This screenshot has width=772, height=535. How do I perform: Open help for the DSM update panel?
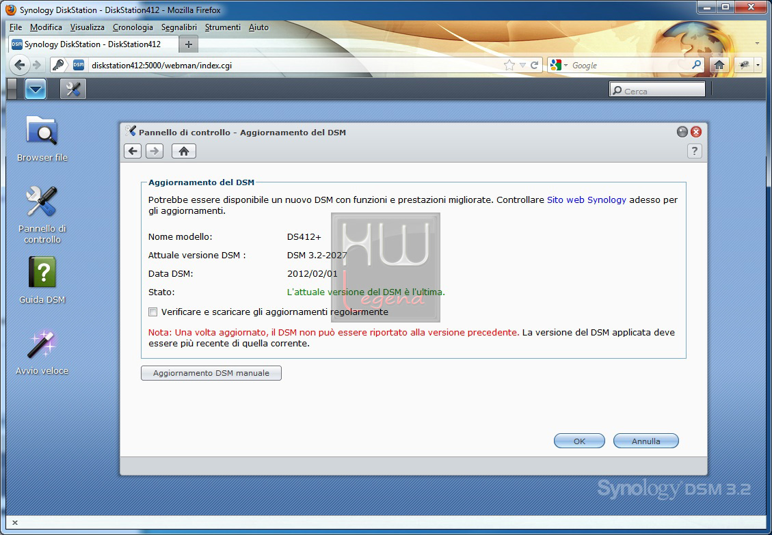[x=694, y=151]
